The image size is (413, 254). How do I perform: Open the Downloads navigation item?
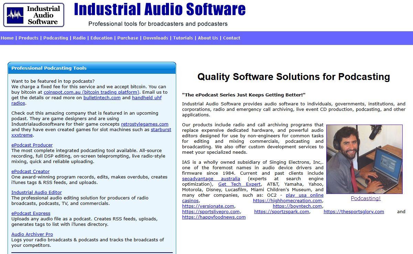(156, 38)
